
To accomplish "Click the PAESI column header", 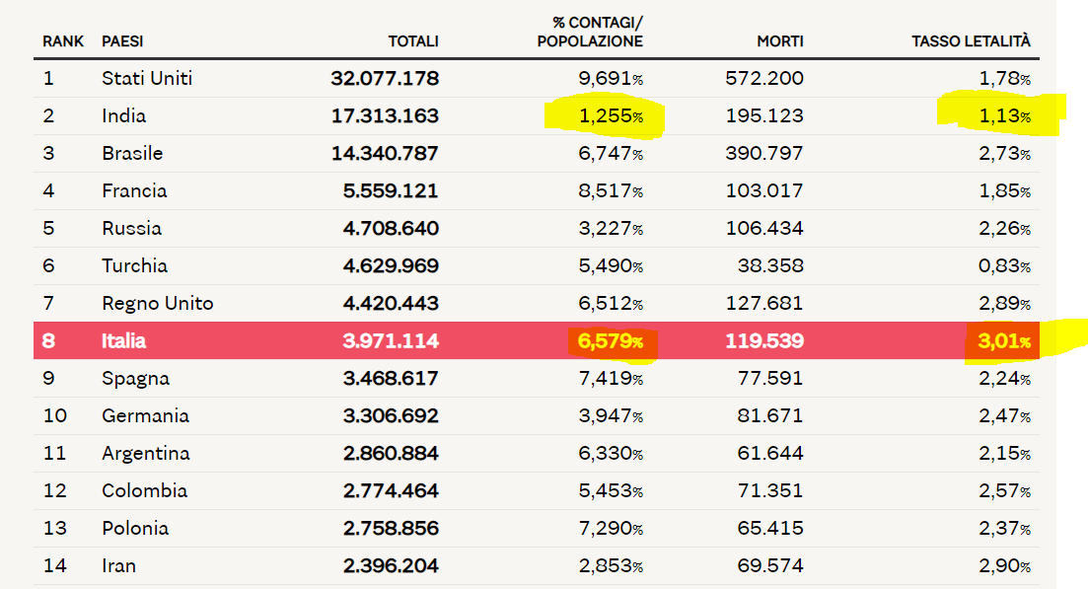I will point(122,41).
